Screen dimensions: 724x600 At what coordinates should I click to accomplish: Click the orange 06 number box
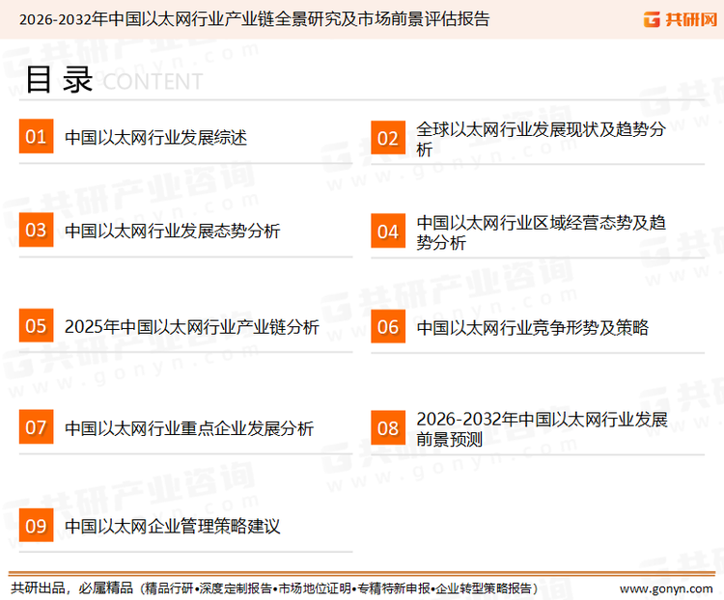click(388, 326)
